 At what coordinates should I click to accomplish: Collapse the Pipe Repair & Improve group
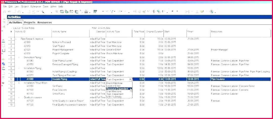(x=16, y=39)
